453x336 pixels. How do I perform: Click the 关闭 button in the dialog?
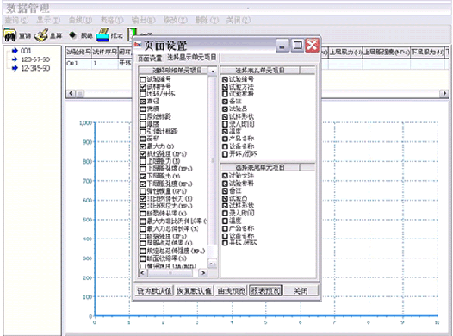[301, 291]
